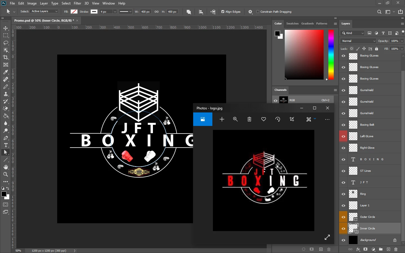Image resolution: width=405 pixels, height=253 pixels.
Task: Open the Normal blend mode dropdown
Action: coord(358,41)
